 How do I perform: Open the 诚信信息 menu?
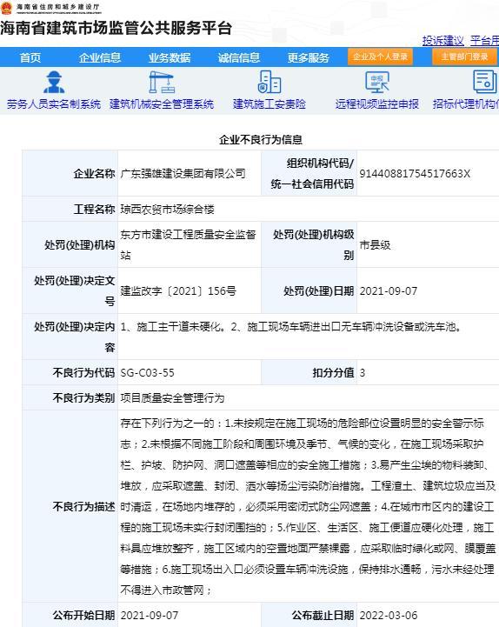[x=239, y=58]
